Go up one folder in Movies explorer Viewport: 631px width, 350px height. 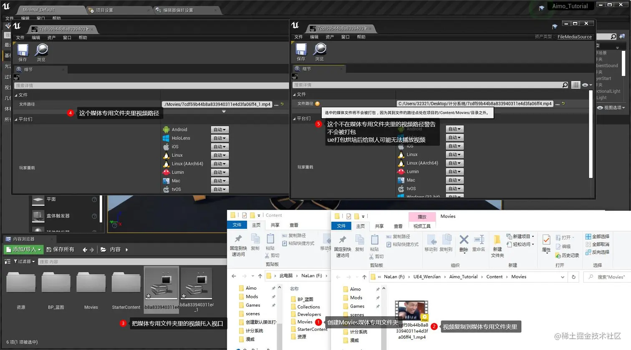click(x=364, y=277)
